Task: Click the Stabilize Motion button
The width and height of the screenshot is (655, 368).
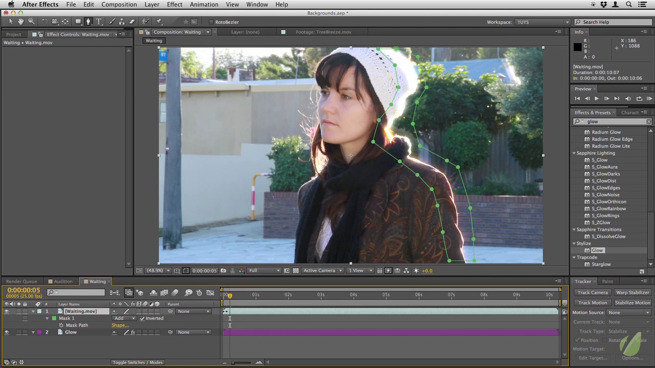Action: [632, 303]
